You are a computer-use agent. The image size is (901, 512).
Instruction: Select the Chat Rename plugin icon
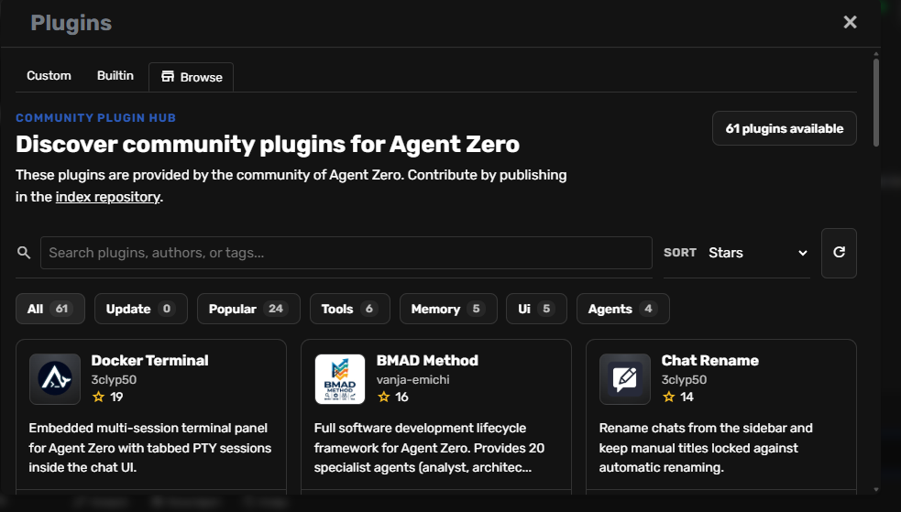click(x=625, y=379)
